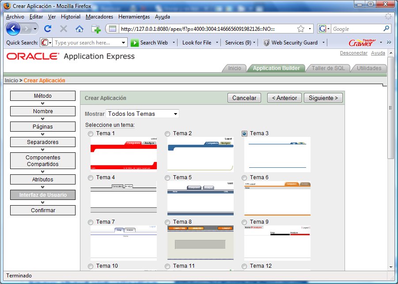Expand the toolbar overflow chevron
398x284 pixels.
pyautogui.click(x=389, y=42)
